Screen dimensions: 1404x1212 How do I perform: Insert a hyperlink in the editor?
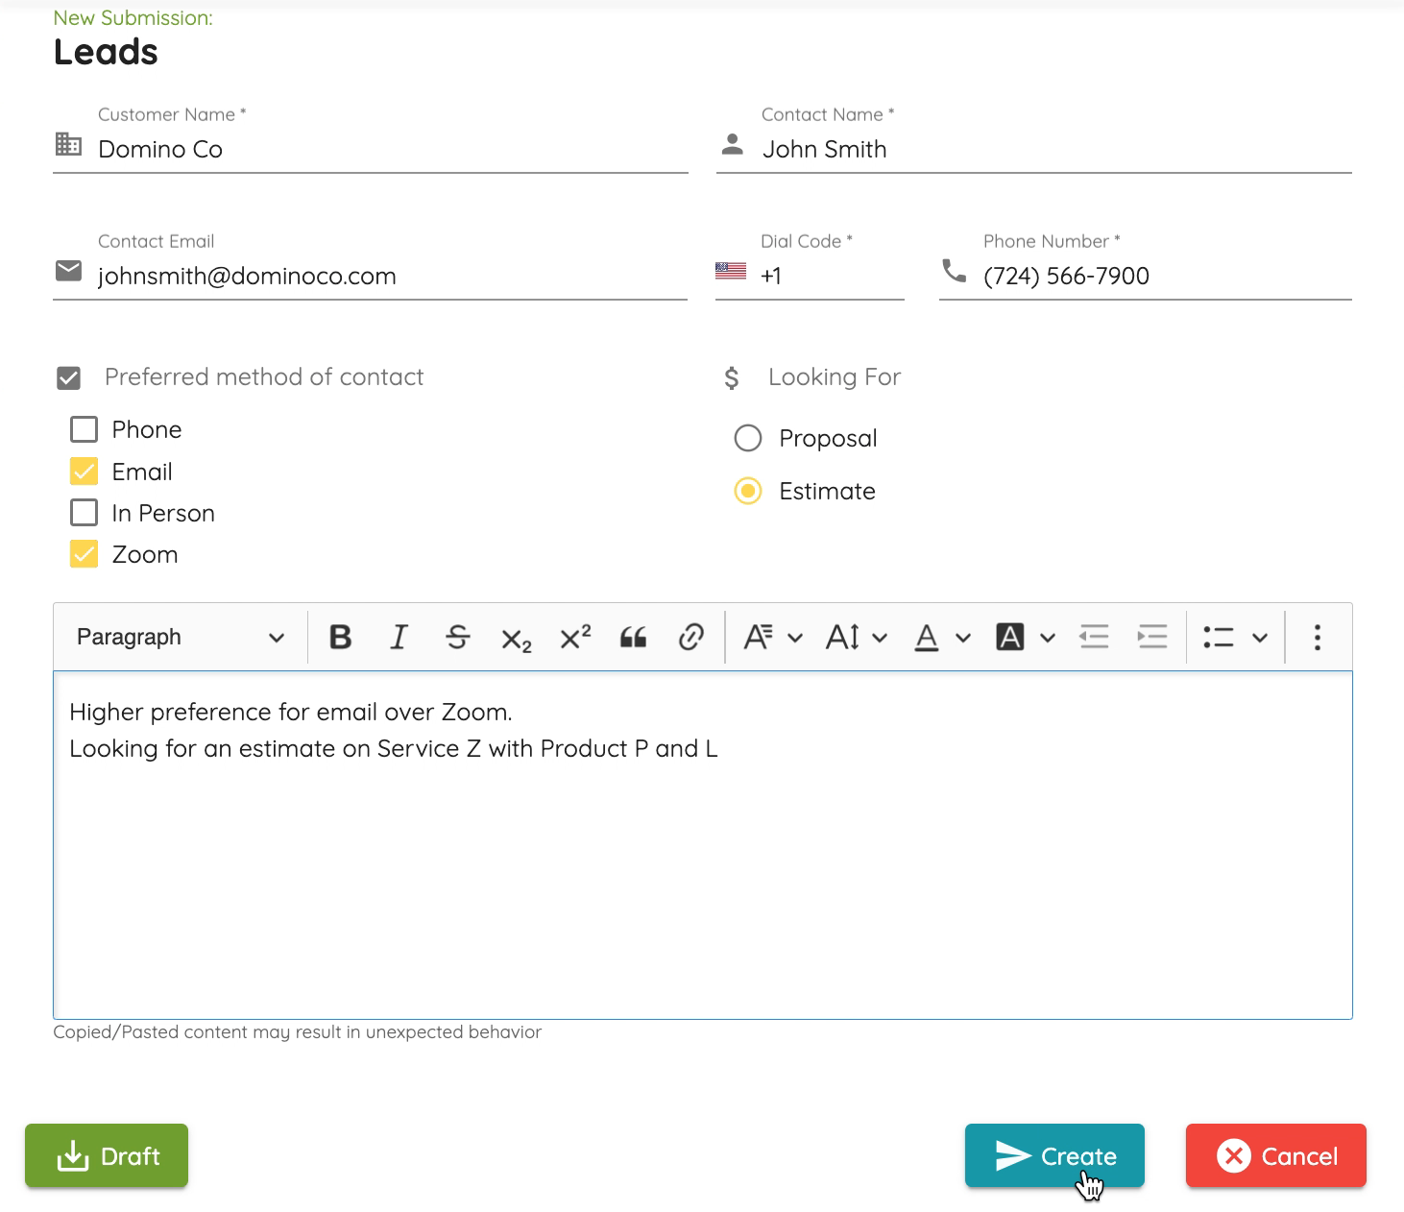tap(691, 637)
